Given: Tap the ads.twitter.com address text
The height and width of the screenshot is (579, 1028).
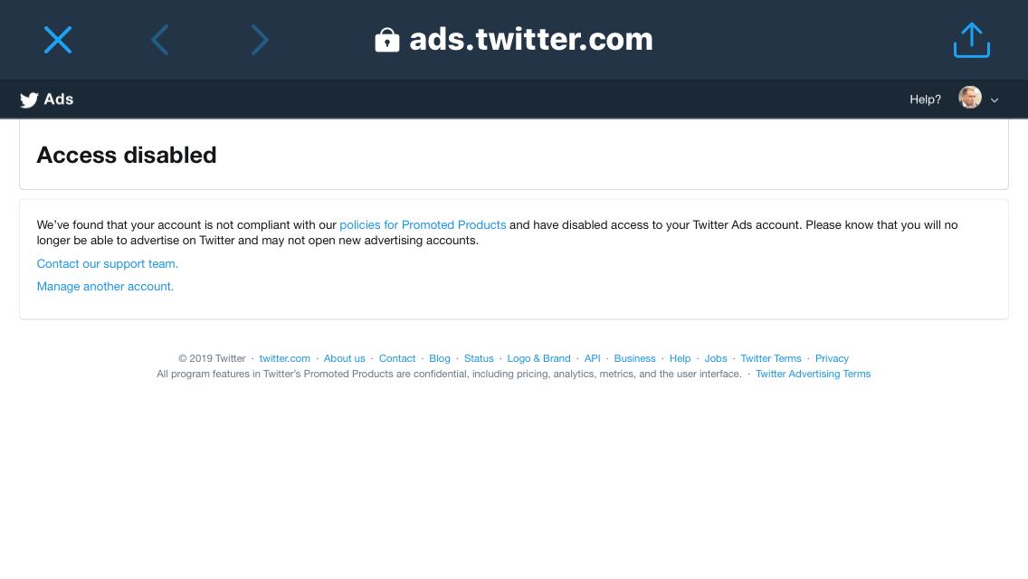Looking at the screenshot, I should (x=531, y=39).
